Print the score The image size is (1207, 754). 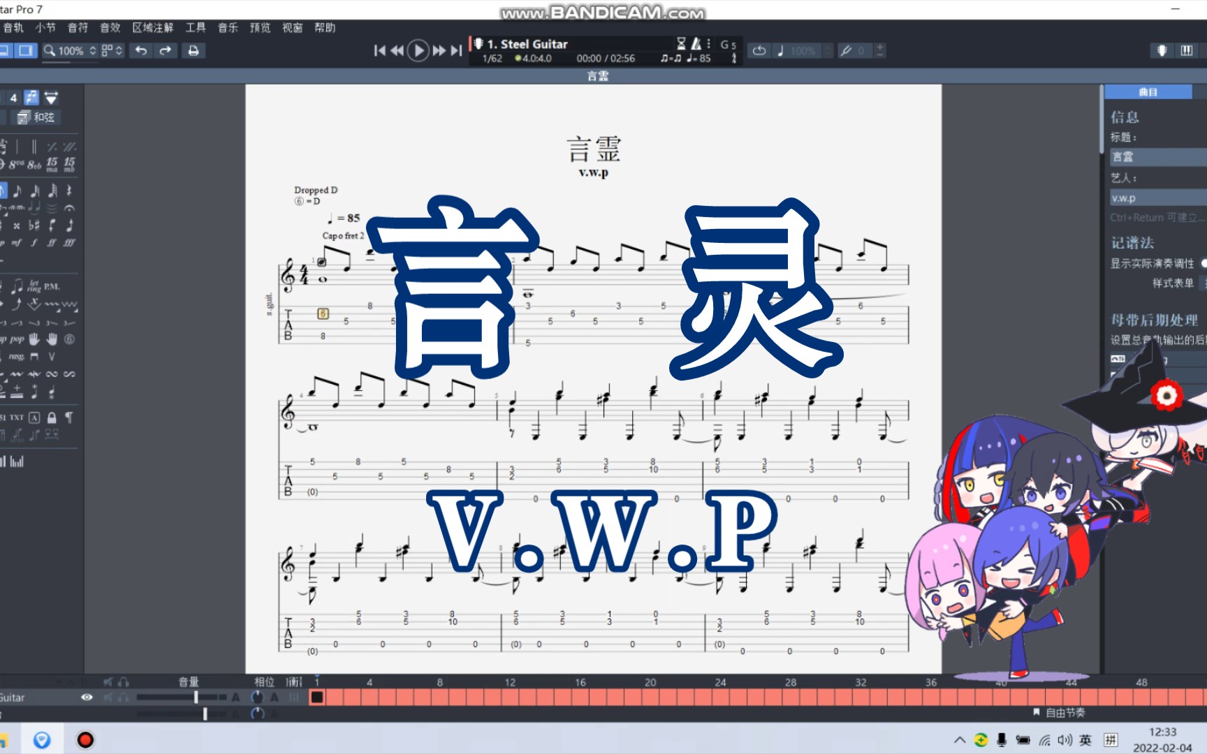tap(193, 50)
